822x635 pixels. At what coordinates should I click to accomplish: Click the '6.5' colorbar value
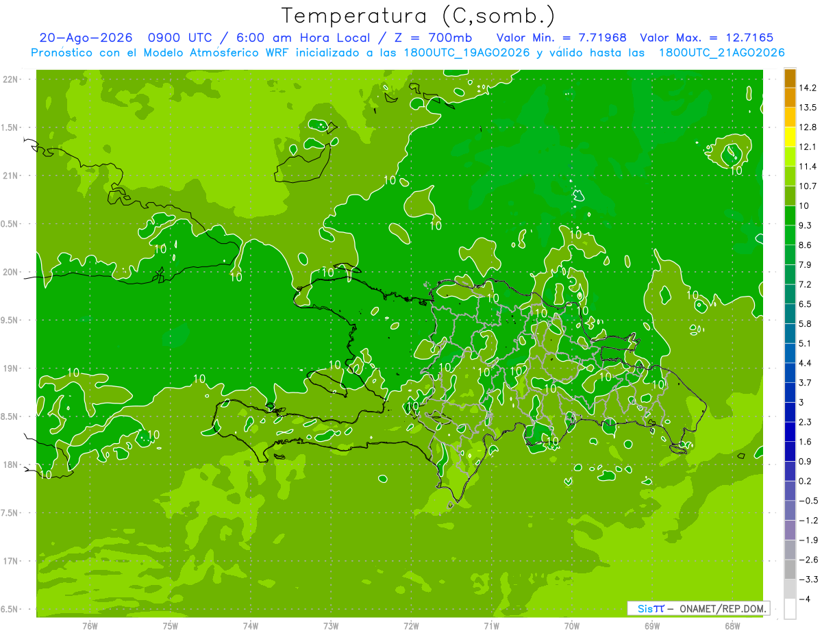[x=805, y=303]
